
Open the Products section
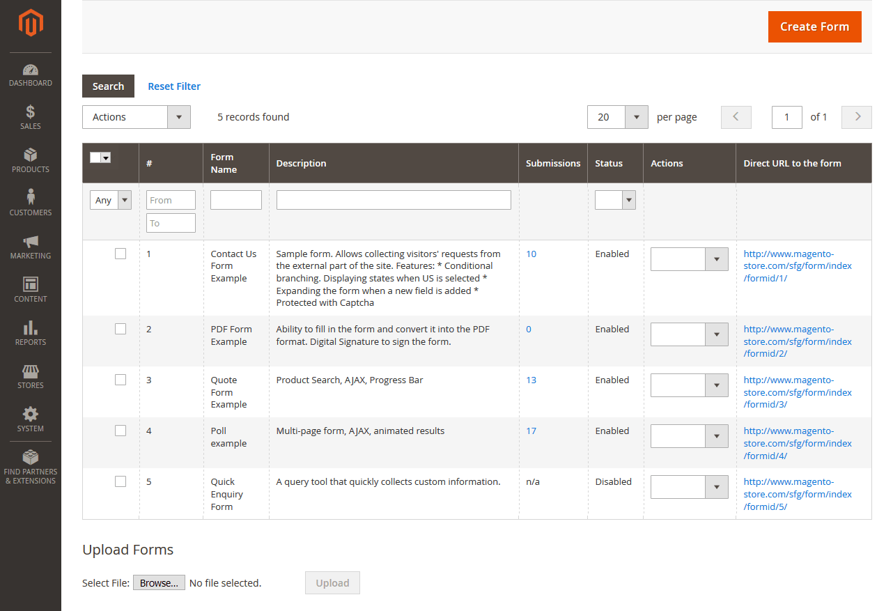pos(30,160)
